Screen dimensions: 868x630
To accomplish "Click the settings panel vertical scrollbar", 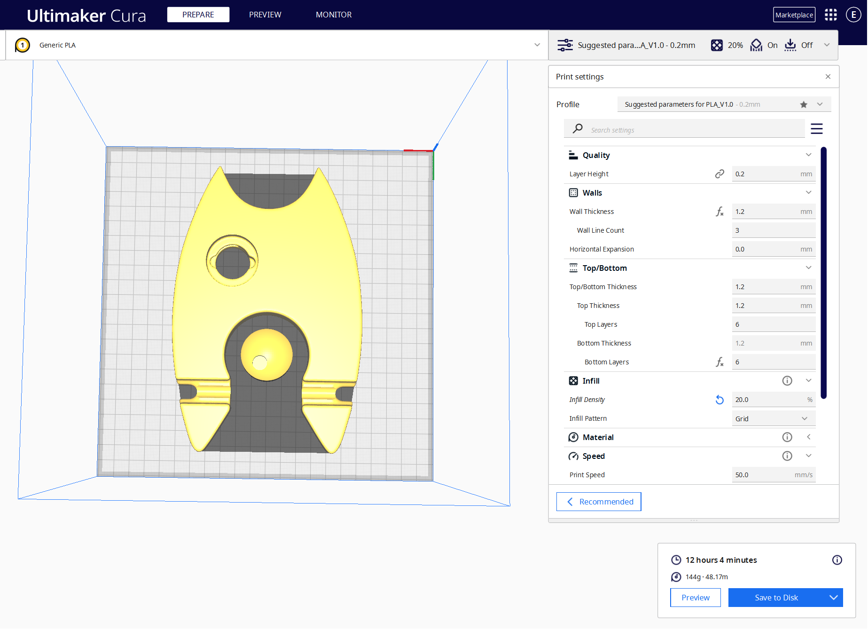I will tap(823, 273).
